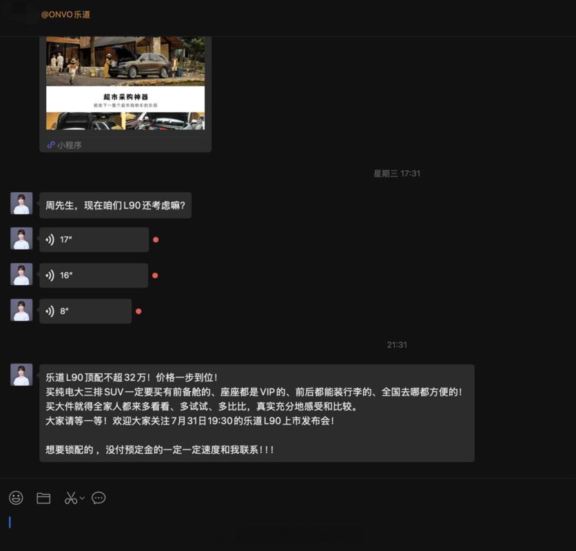Click avatar beside 乐道L90顶配 message

[x=21, y=375]
